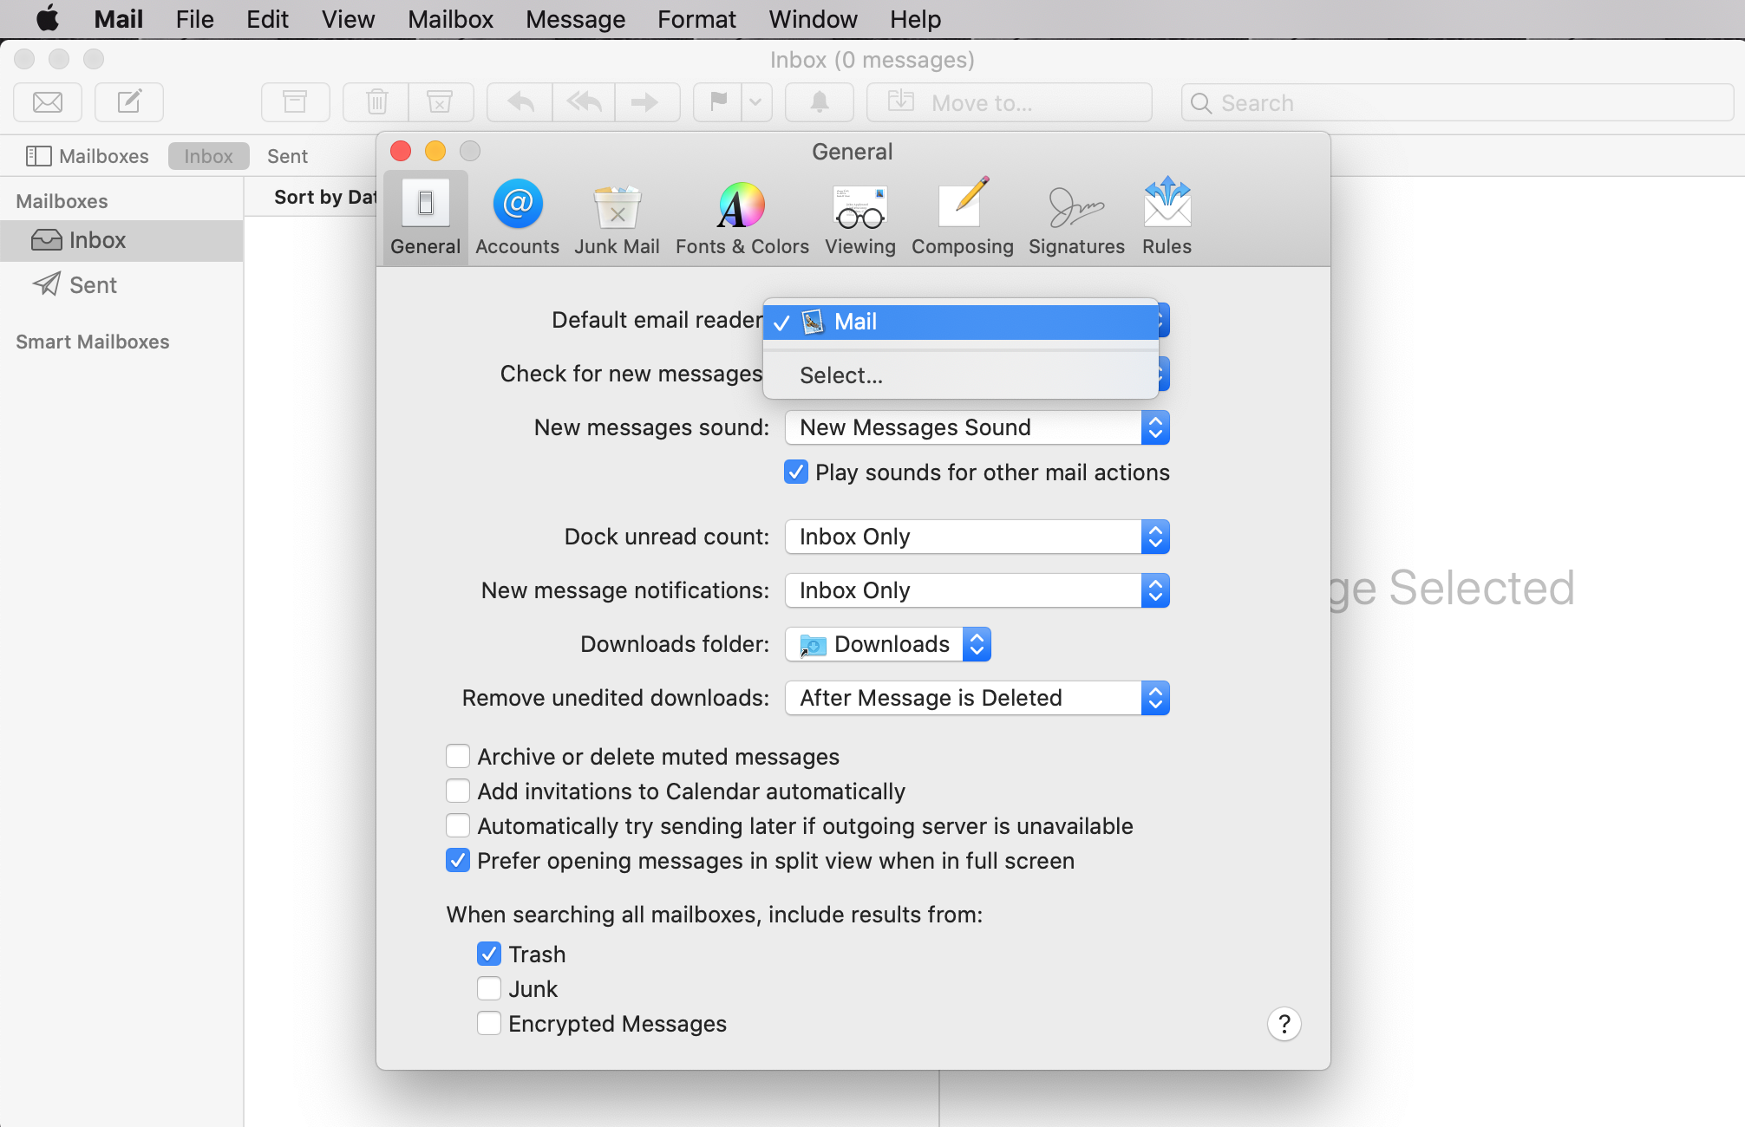
Task: Open the Accounts preferences pane
Action: [x=517, y=217]
